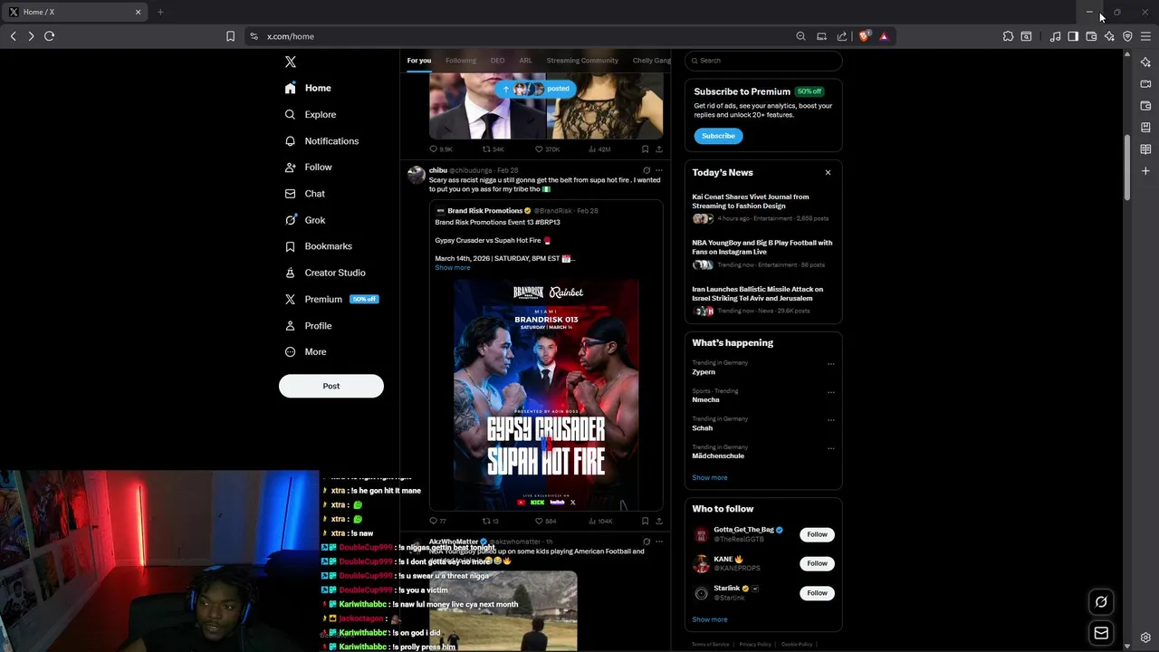Repost chibu's post showing 13 reposts
The height and width of the screenshot is (652, 1159).
[490, 521]
